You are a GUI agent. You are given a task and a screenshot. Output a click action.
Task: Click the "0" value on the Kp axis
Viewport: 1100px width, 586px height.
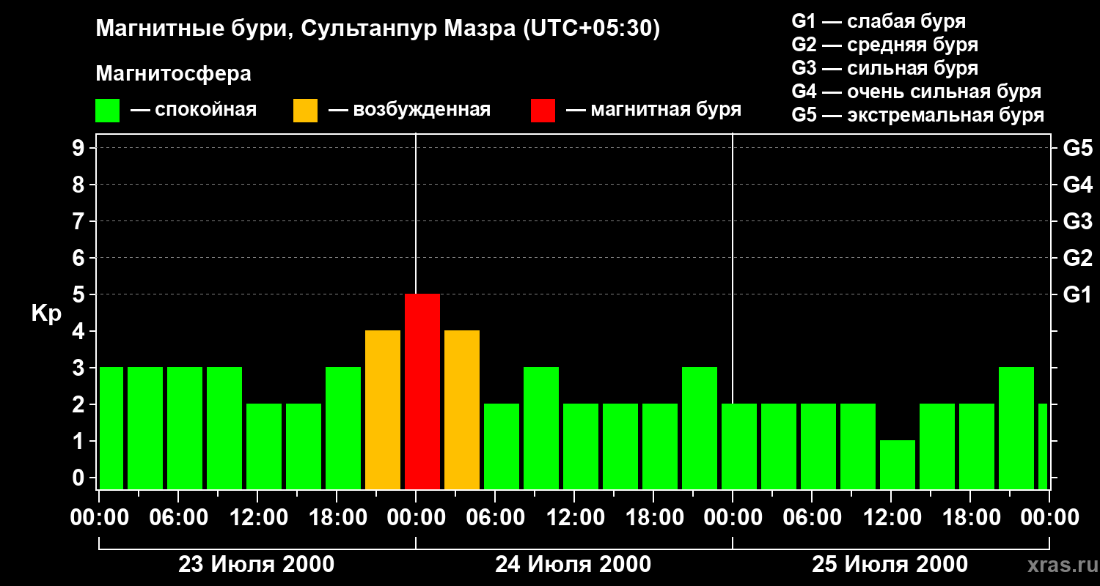[80, 478]
